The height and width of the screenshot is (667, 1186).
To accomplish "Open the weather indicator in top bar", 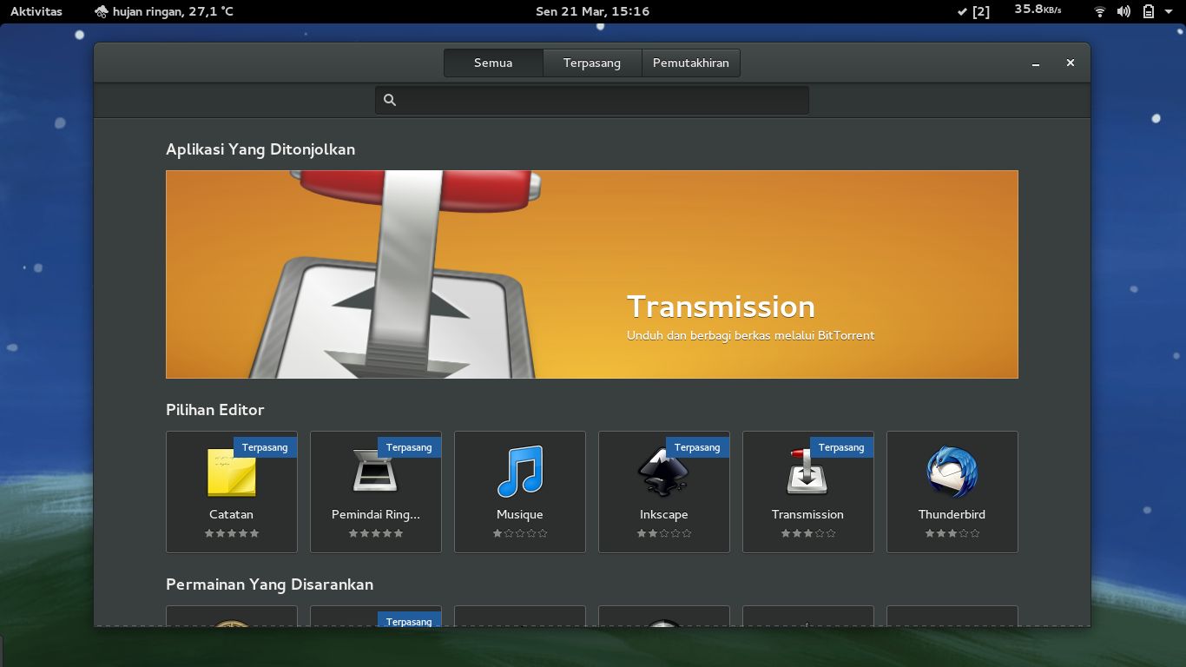I will click(x=163, y=11).
